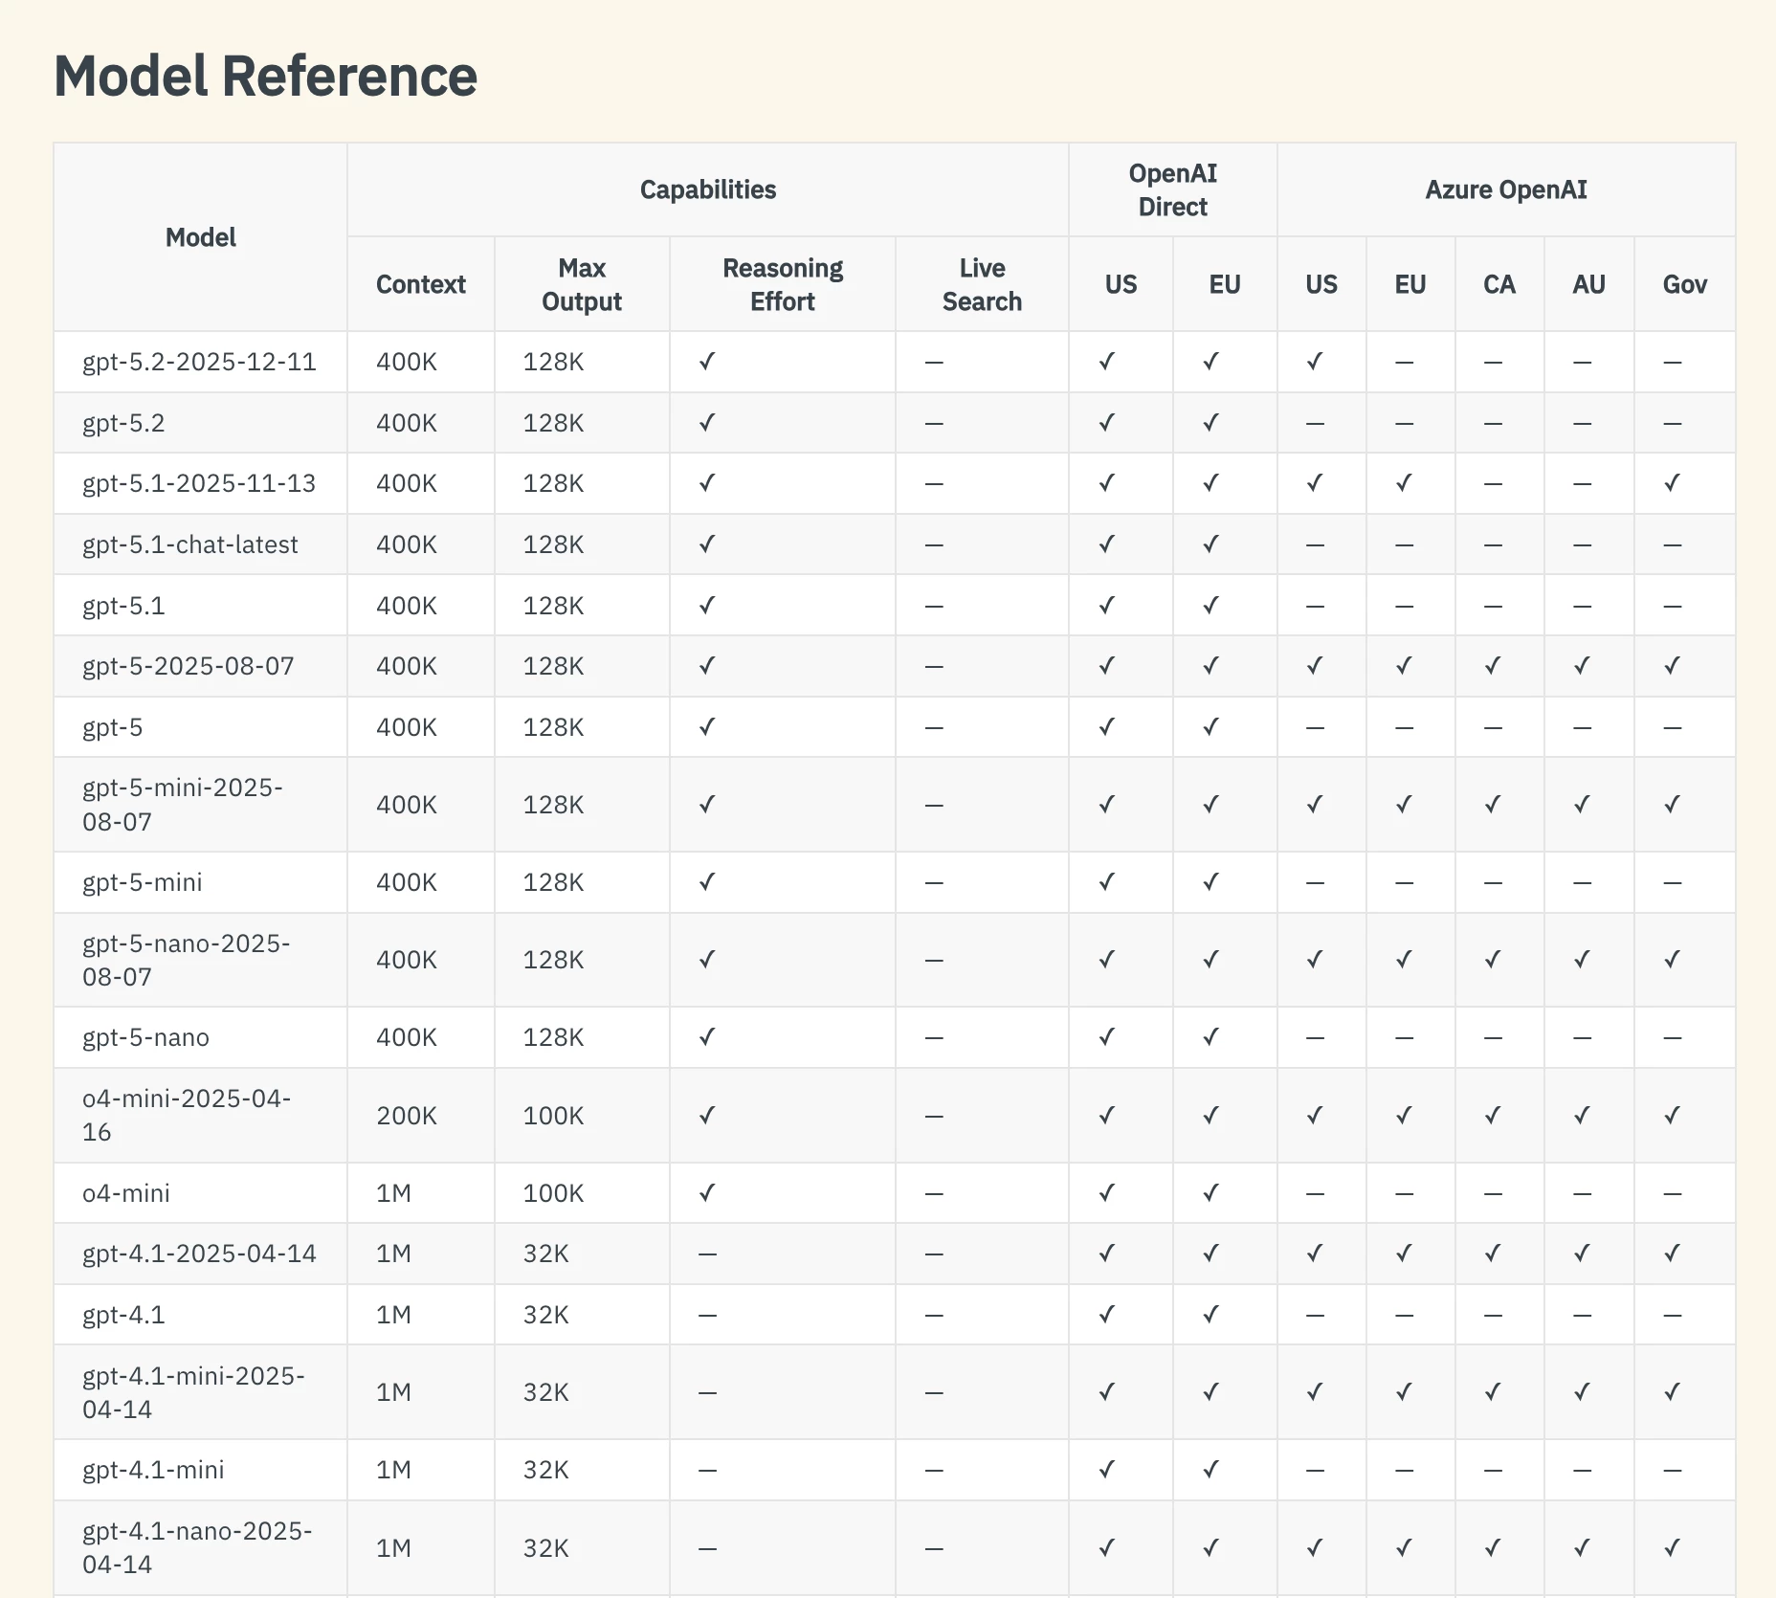Screen dimensions: 1776x1598
Task: Click the Azure AU checkmark for gpt-5-mini-2025-08-07
Action: [1582, 805]
